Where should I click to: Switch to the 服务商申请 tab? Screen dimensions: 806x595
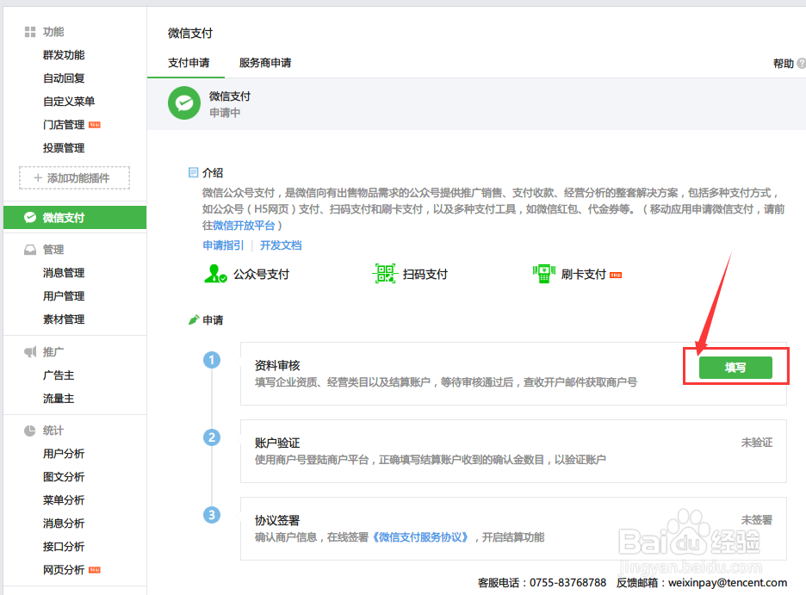click(265, 63)
